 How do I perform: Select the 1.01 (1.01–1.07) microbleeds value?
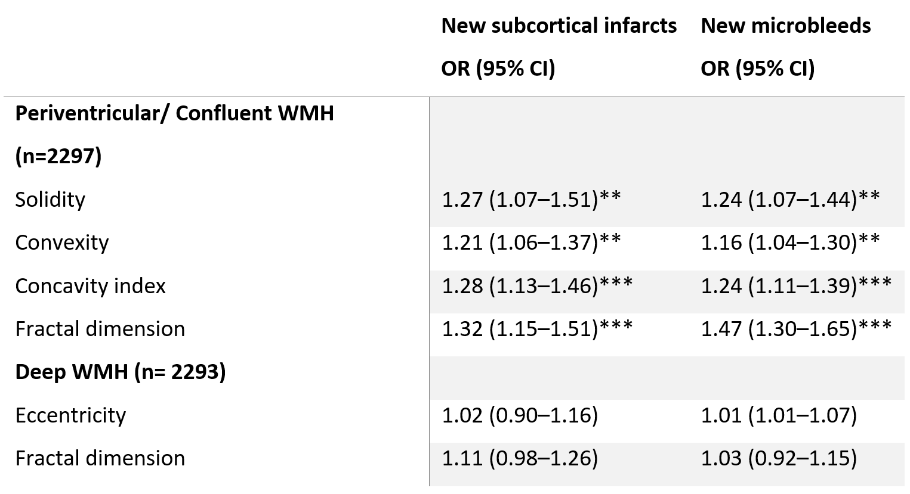pyautogui.click(x=779, y=415)
